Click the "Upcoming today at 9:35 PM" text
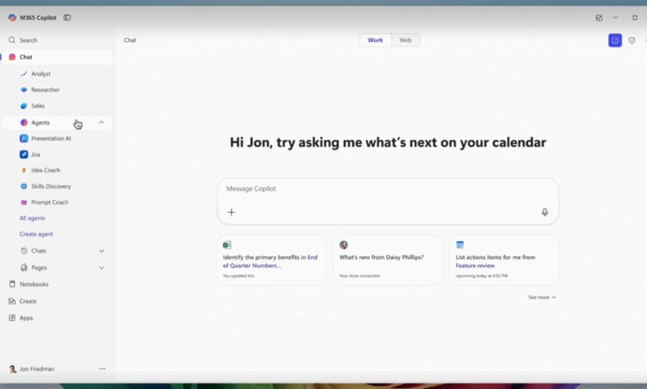The height and width of the screenshot is (389, 647). [x=482, y=276]
